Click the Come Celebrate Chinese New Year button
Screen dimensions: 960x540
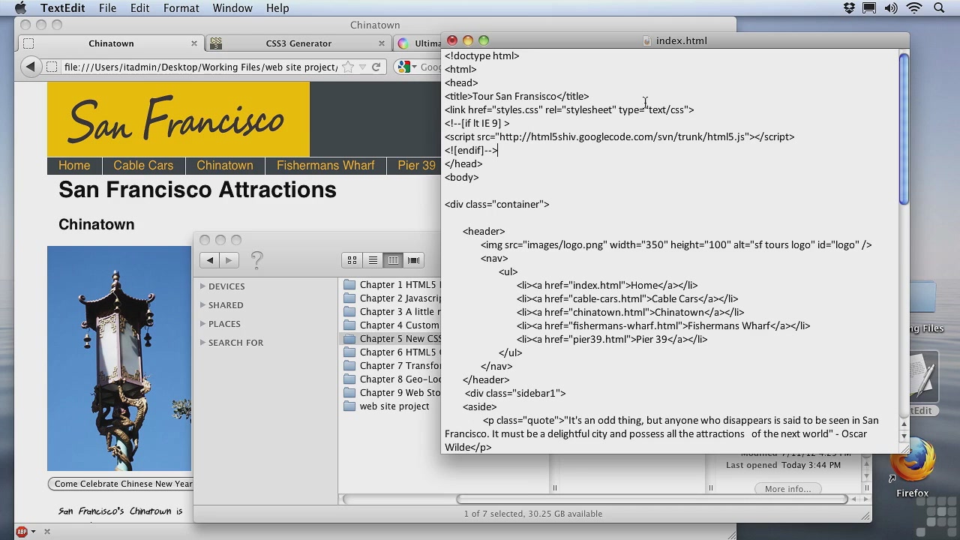121,484
